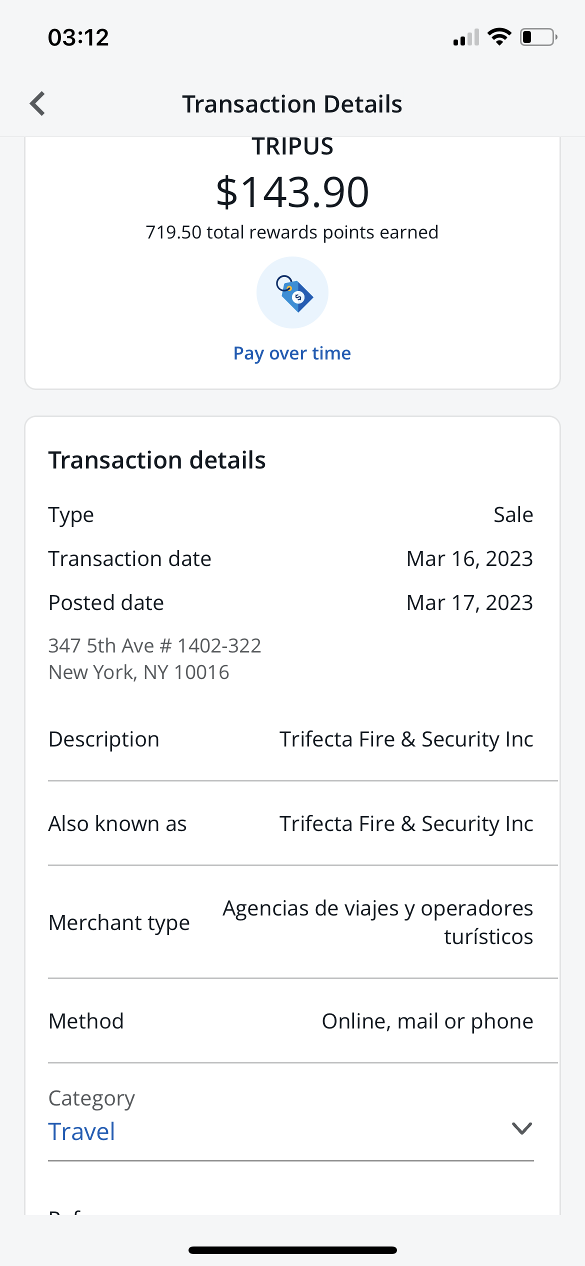Tap the Method row Online, mail or phone

tap(427, 1021)
